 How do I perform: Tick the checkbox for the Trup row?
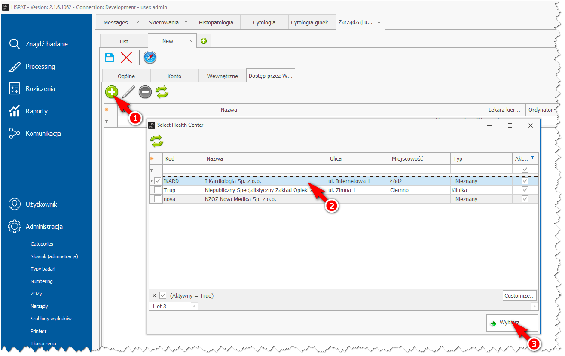[x=158, y=190]
